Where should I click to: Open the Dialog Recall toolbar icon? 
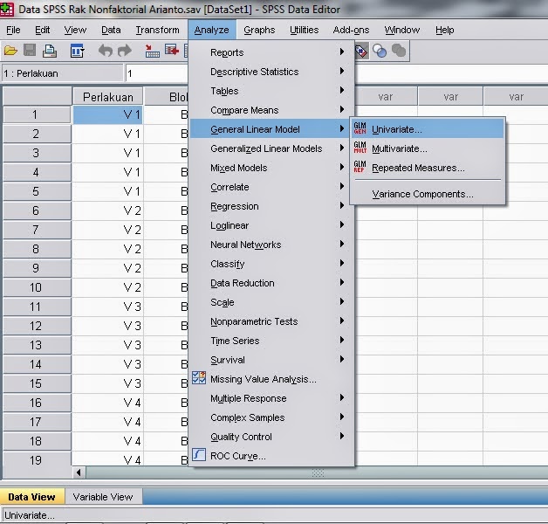[x=77, y=51]
